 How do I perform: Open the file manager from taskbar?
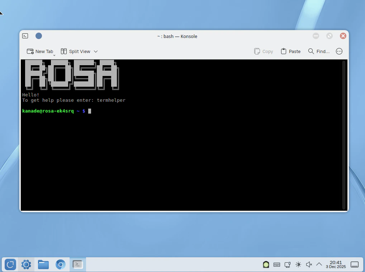[x=43, y=264]
